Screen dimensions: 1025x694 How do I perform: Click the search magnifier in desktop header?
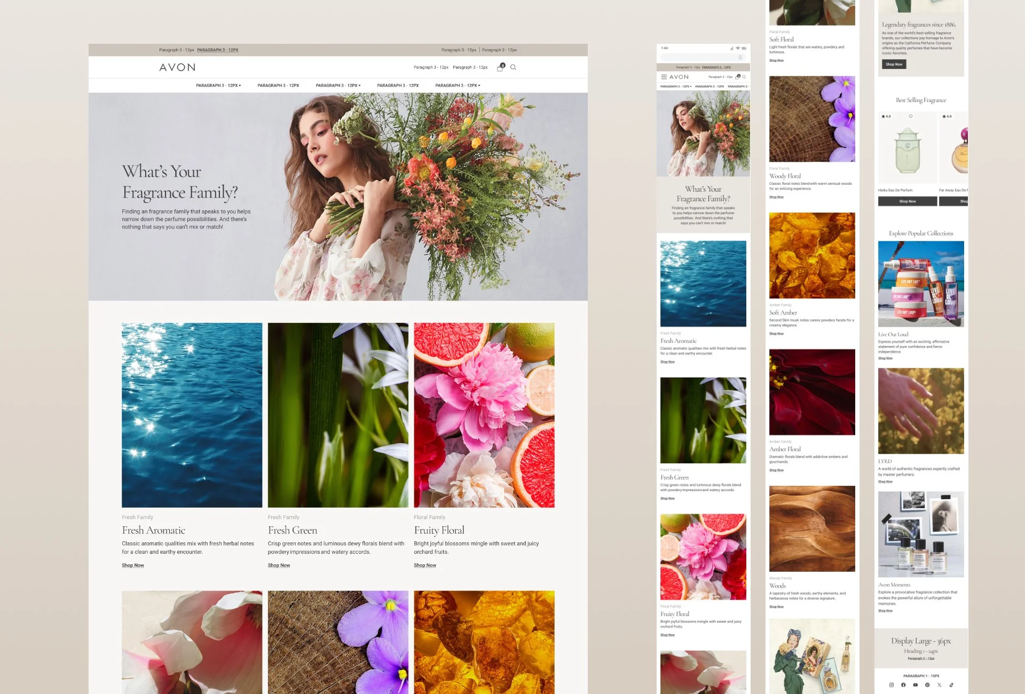click(x=513, y=67)
